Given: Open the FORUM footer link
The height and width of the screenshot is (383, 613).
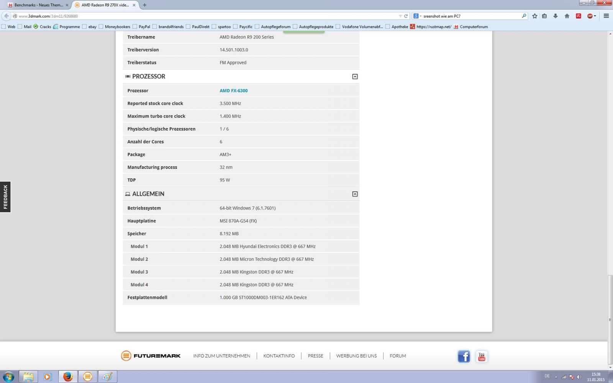Looking at the screenshot, I should pos(398,356).
